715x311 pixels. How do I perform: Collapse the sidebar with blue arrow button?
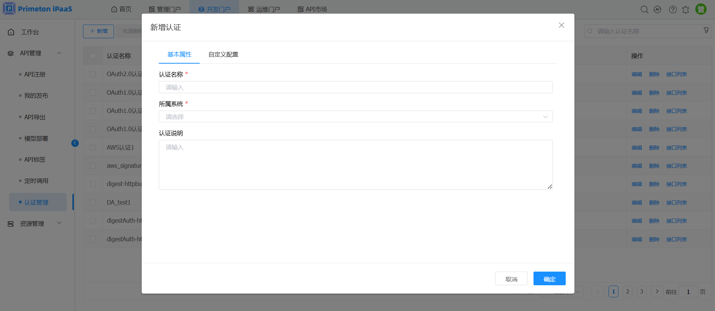point(75,143)
